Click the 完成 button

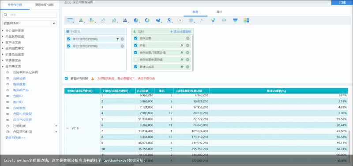pyautogui.click(x=342, y=3)
